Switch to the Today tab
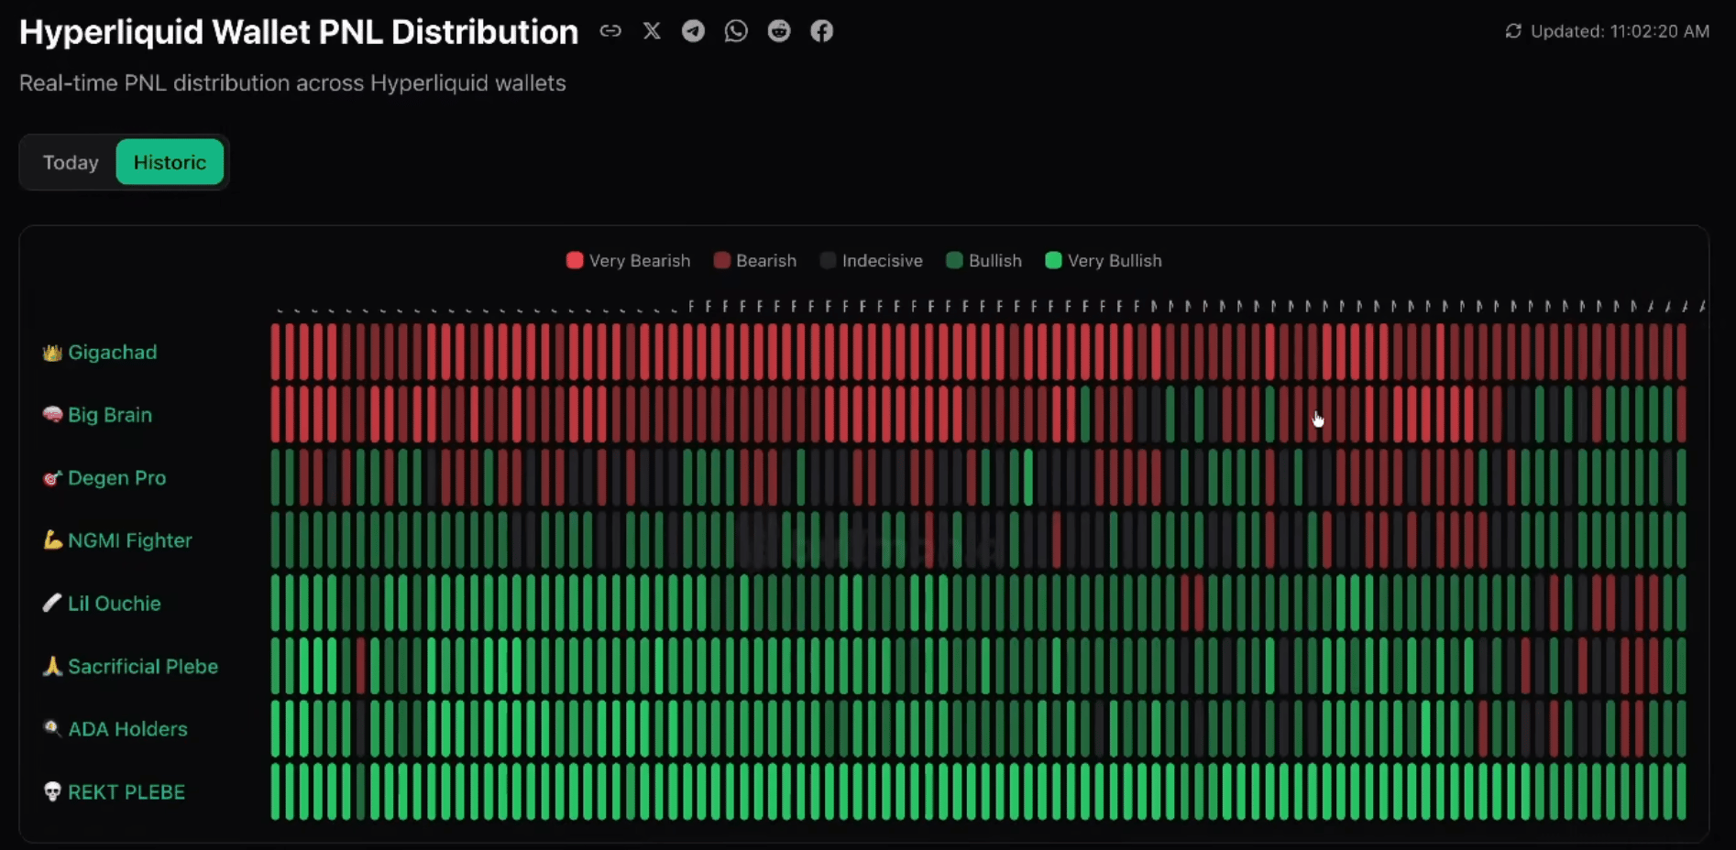 71,162
